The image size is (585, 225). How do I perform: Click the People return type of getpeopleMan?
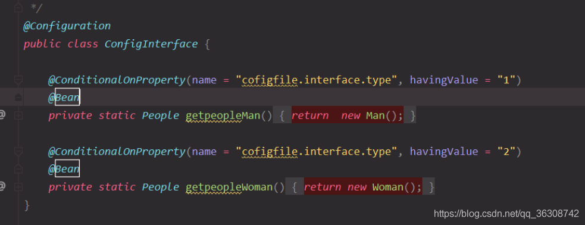[161, 115]
